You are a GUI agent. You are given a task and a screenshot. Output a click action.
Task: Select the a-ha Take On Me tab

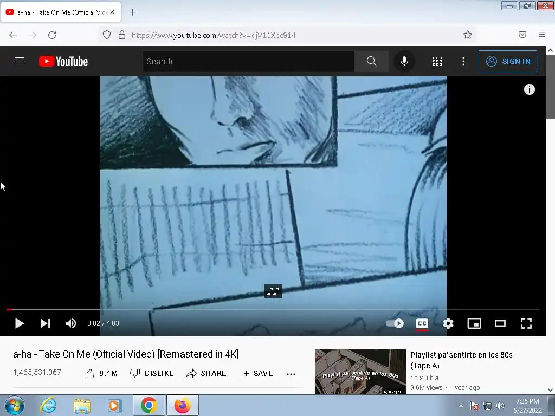pos(61,12)
